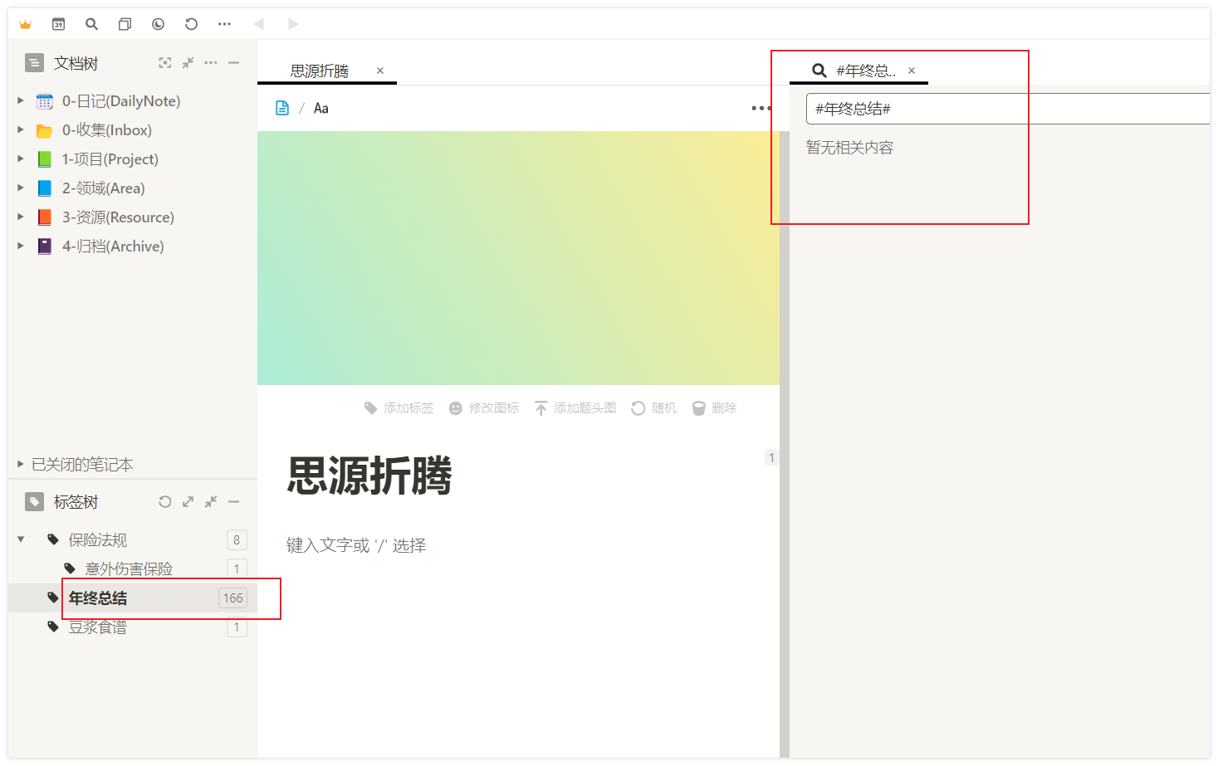Refresh the 标签树 tag panel
Screen dimensions: 1218x766
pyautogui.click(x=165, y=501)
